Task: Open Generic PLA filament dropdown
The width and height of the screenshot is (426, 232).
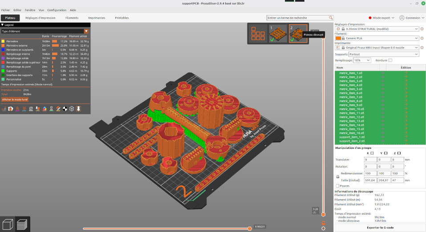Action: click(377, 38)
